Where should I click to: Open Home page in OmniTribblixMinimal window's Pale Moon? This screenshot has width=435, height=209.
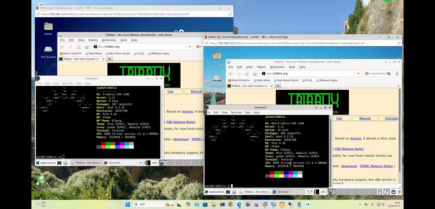254,73
